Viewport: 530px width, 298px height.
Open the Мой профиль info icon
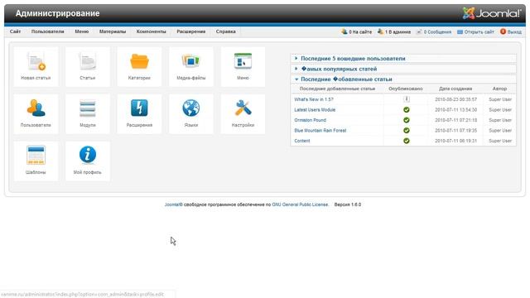(88, 161)
